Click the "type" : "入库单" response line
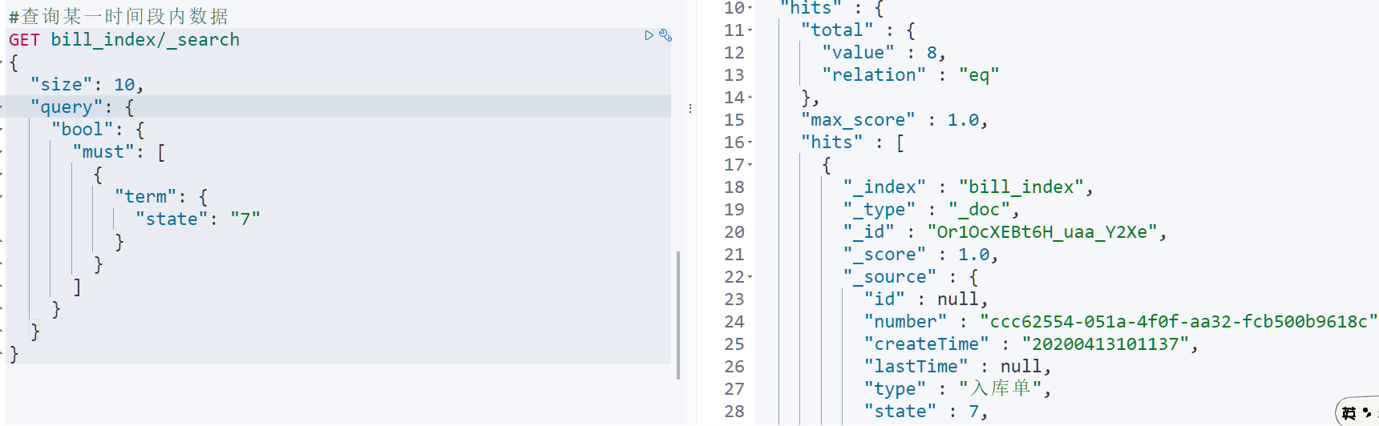The image size is (1379, 426). (x=957, y=389)
